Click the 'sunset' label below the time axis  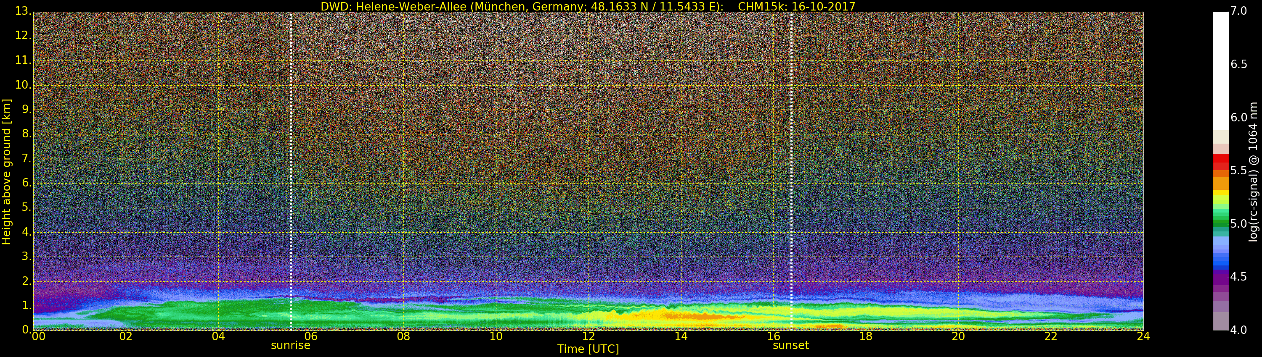click(790, 345)
